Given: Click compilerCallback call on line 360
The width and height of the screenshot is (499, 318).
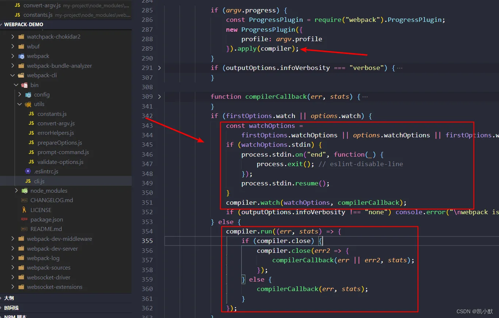Looking at the screenshot, I should coord(288,289).
